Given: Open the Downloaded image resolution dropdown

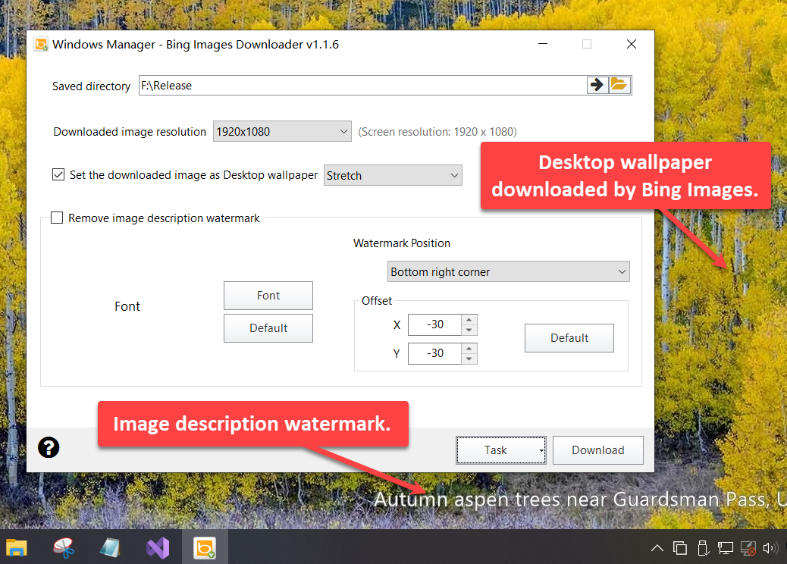Looking at the screenshot, I should pos(282,131).
